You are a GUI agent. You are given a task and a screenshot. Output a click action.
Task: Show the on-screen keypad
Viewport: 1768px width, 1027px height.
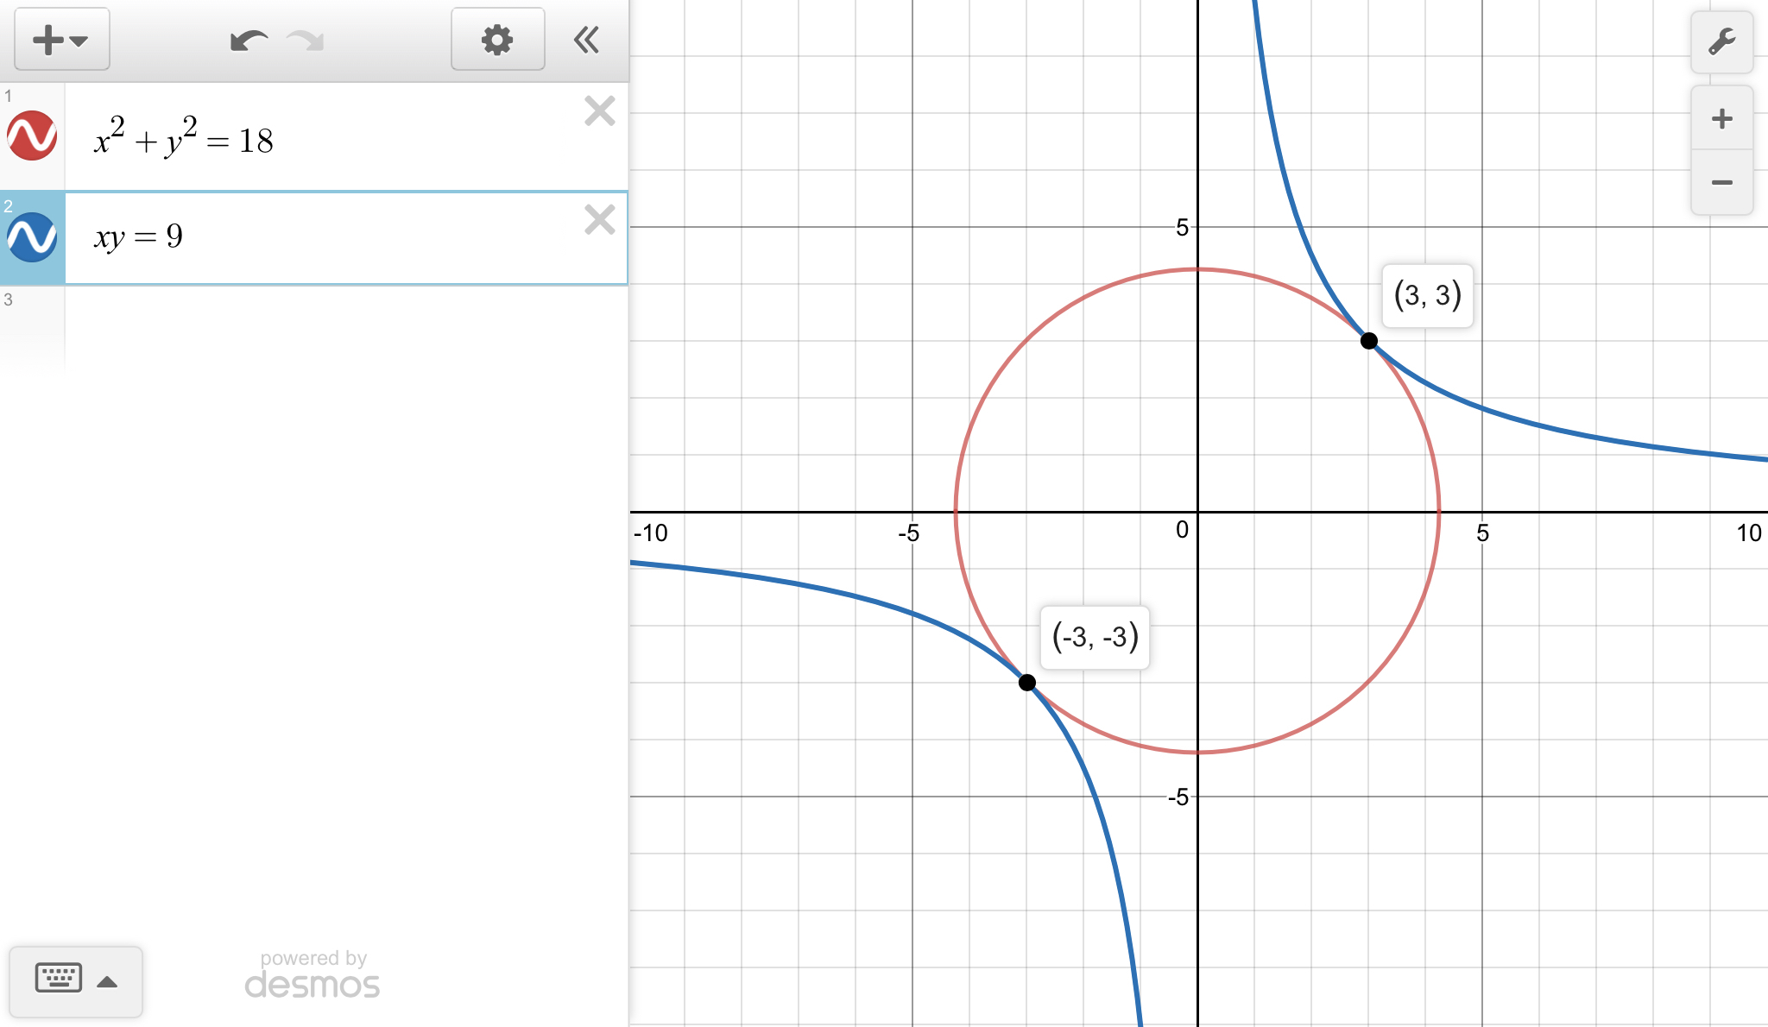tap(59, 979)
